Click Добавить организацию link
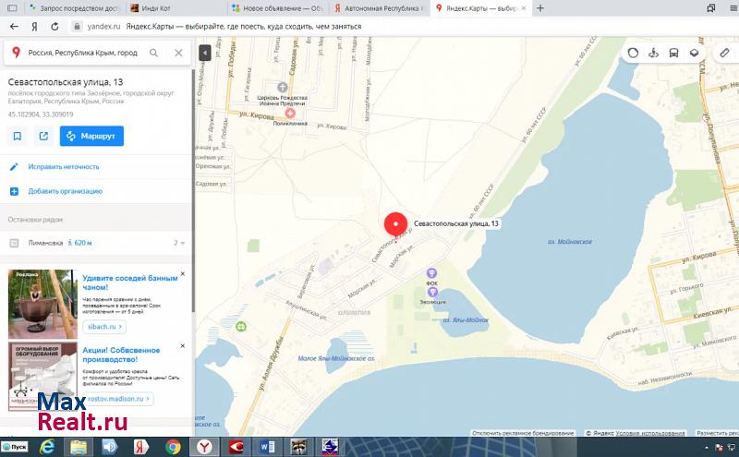The height and width of the screenshot is (457, 739). click(x=65, y=191)
